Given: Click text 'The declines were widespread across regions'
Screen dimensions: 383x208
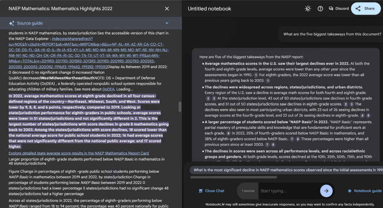Looking at the screenshot, I should pos(284,87).
